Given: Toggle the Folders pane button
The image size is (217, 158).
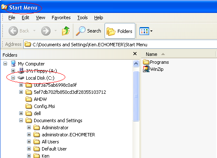Looking at the screenshot, I should (x=120, y=31).
